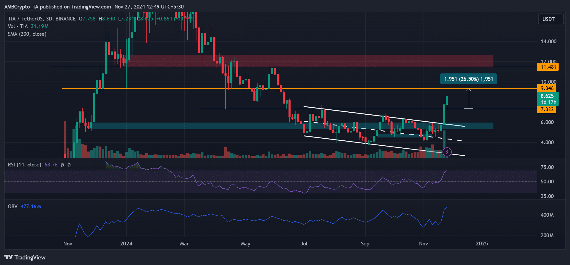
Task: Click the Jul time axis label
Action: pos(304,244)
